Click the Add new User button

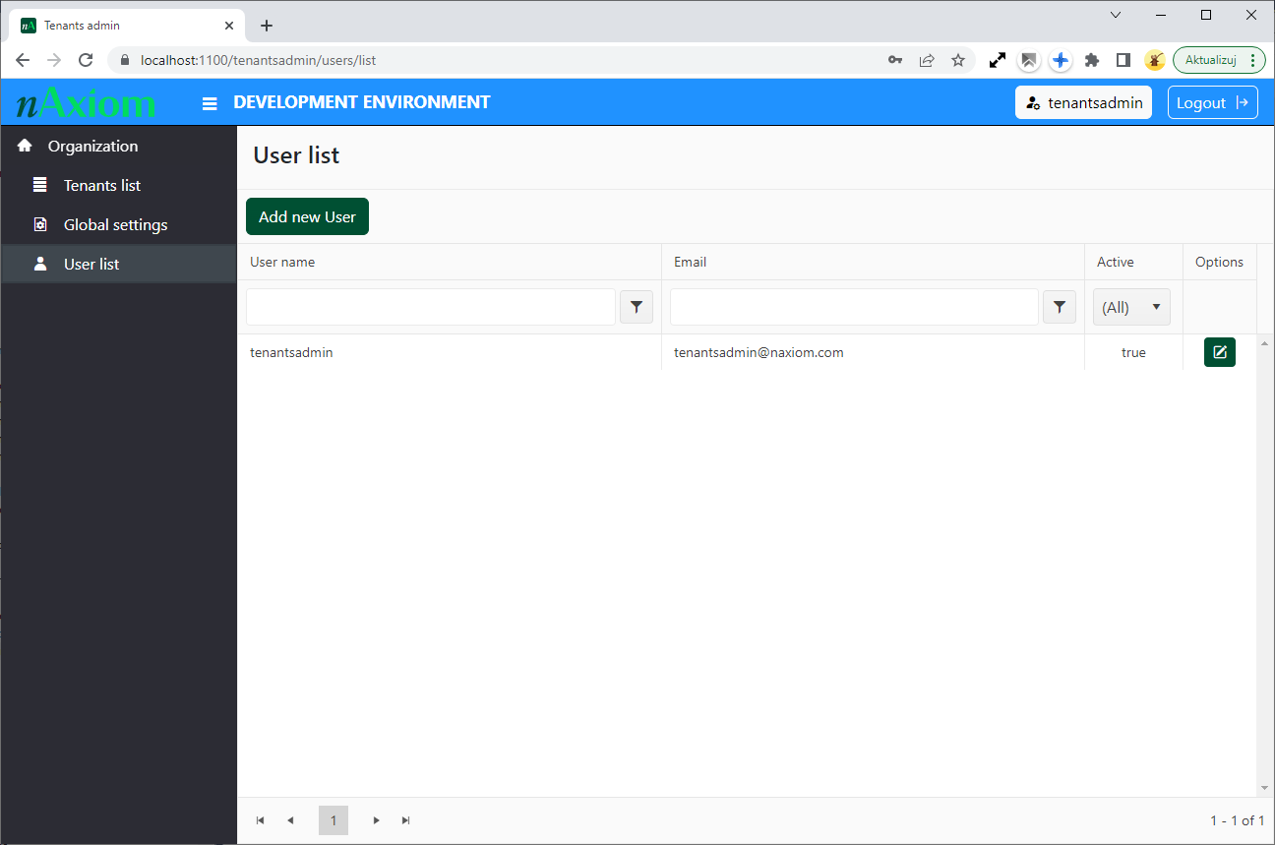point(307,216)
